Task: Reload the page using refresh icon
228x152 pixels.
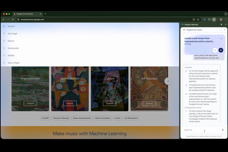Action: pyautogui.click(x=12, y=20)
